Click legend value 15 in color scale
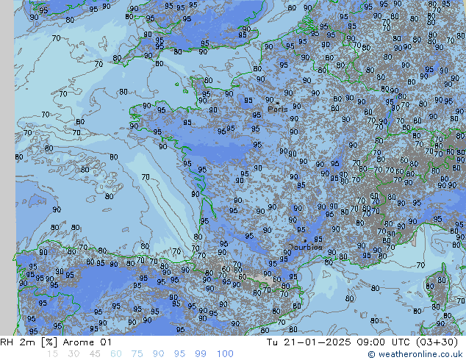The image size is (466, 360). 52,354
